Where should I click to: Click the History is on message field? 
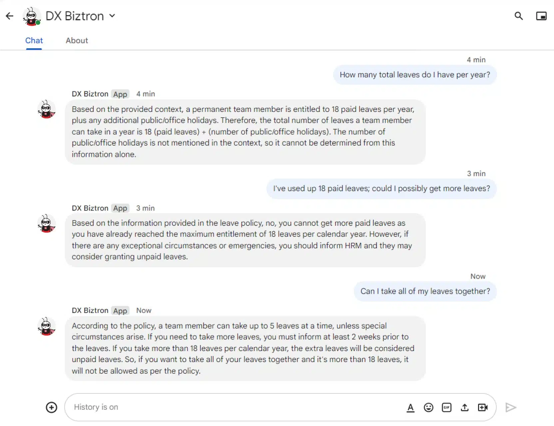coord(200,407)
